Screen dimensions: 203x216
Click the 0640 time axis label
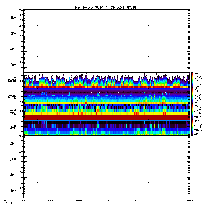point(79,201)
